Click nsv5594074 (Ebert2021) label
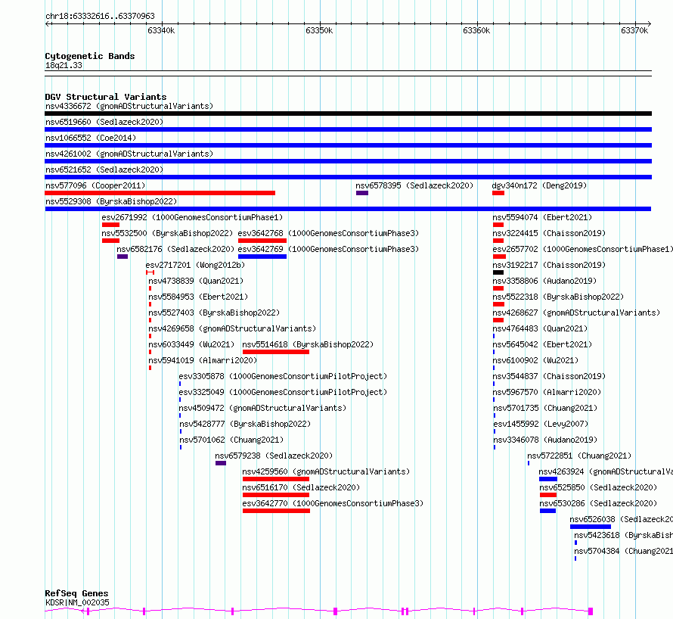673x619 pixels. (542, 217)
